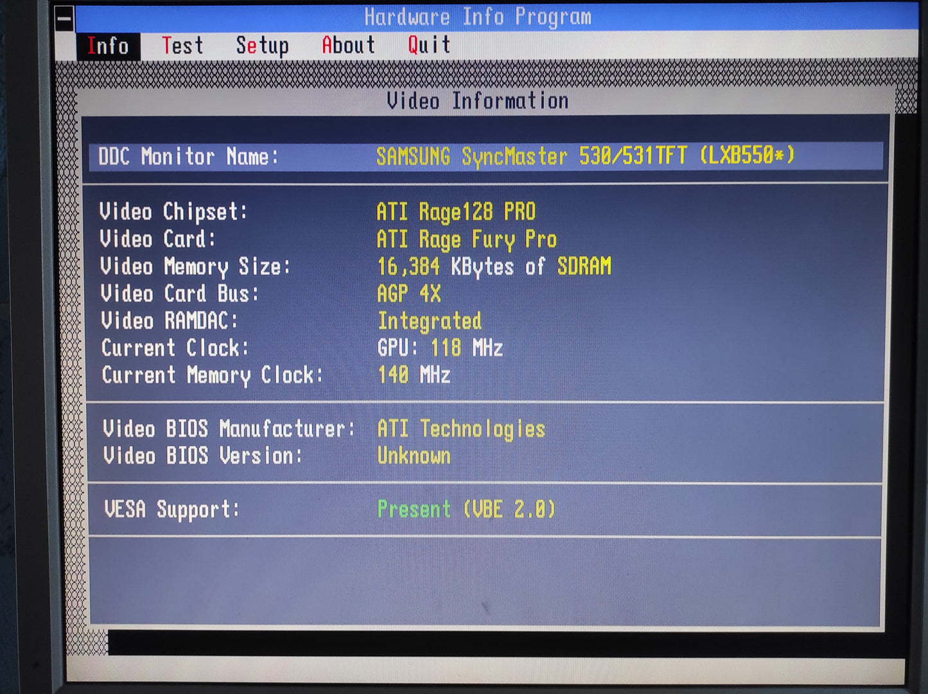
Task: Click the SAMSUNG SyncMaster monitor name value
Action: point(586,155)
